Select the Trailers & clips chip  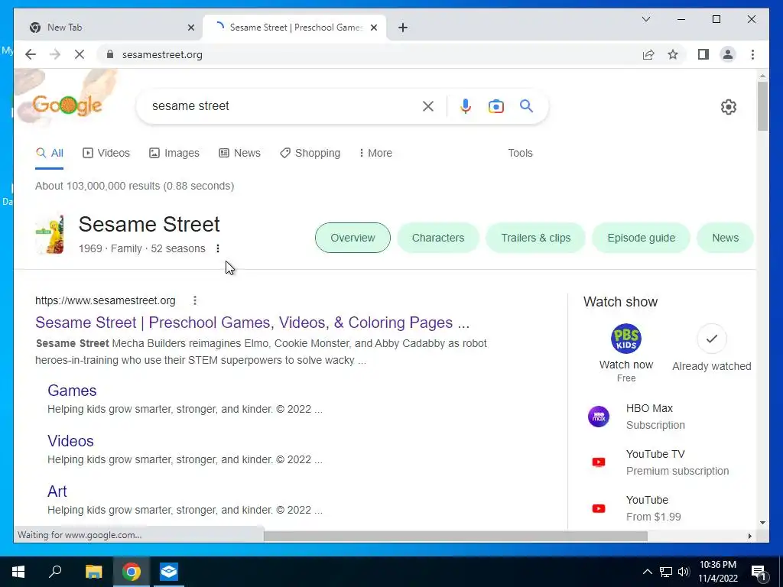pos(536,238)
